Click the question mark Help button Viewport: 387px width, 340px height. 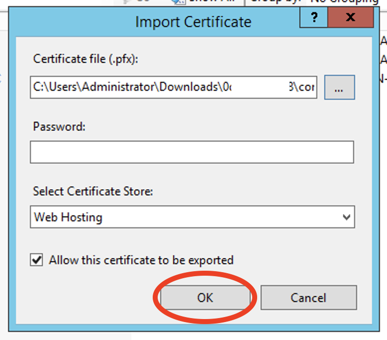tap(314, 18)
